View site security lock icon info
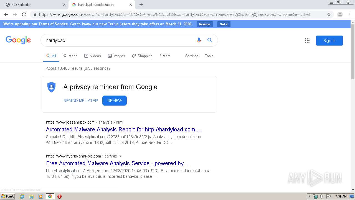 click(x=35, y=14)
